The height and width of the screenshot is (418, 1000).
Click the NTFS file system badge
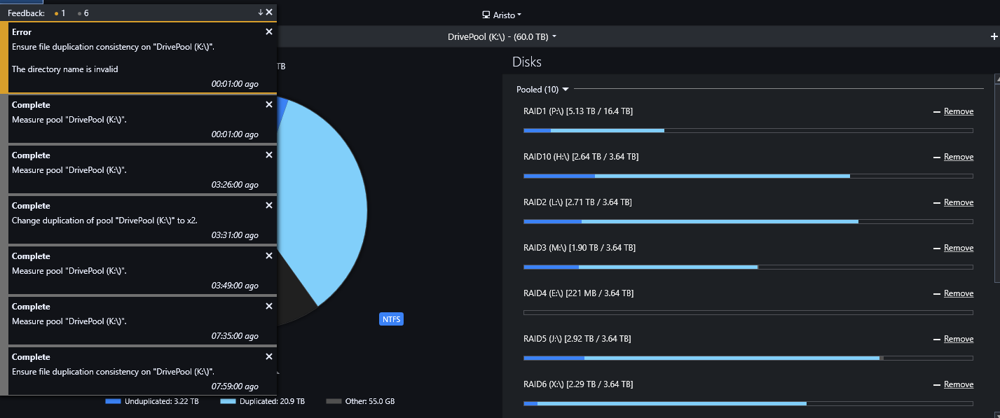click(x=392, y=319)
